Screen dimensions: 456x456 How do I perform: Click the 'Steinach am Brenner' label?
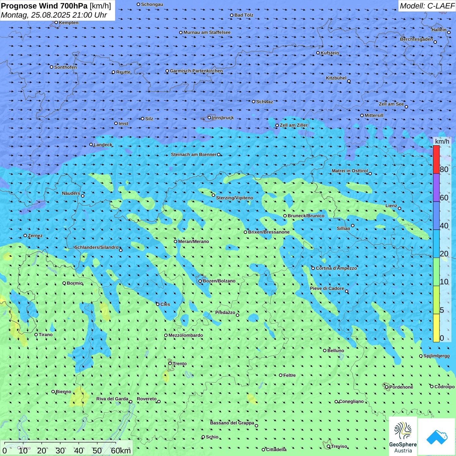[193, 154]
